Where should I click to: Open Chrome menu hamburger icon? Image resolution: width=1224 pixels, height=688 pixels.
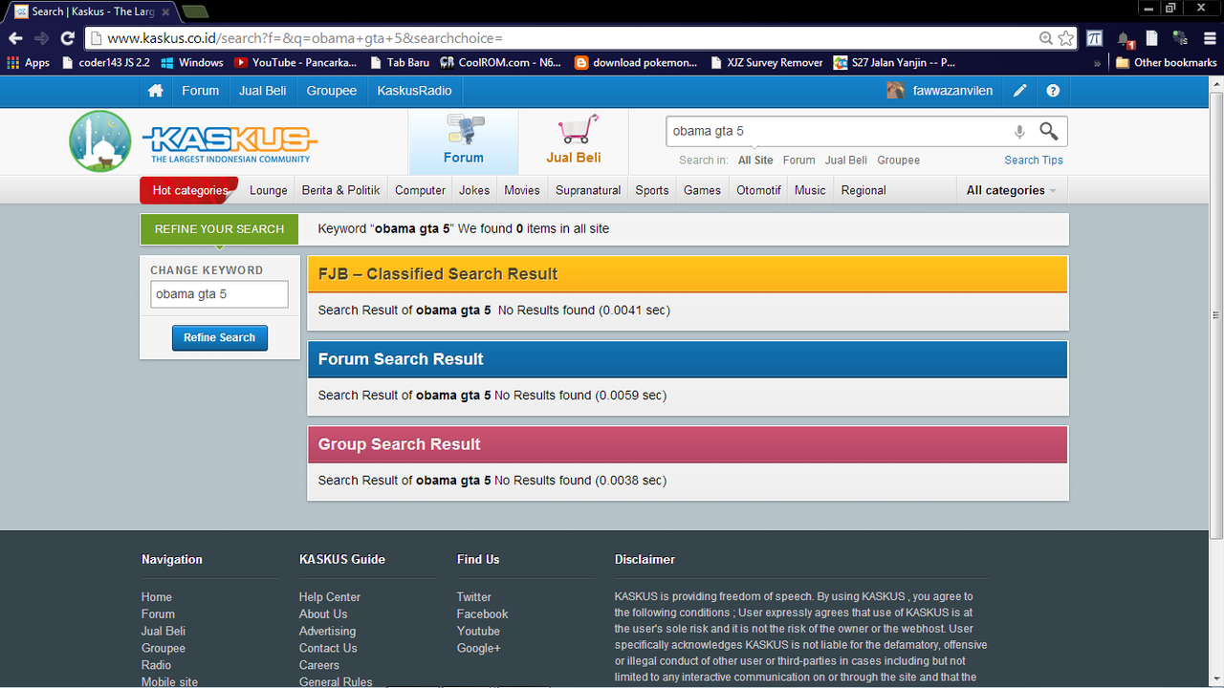1210,38
